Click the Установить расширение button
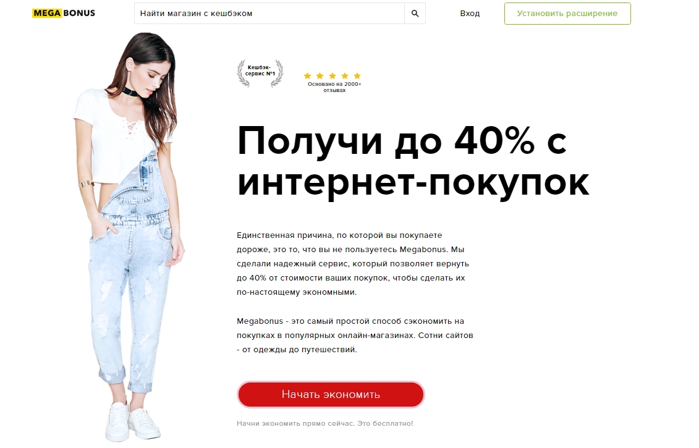Image resolution: width=699 pixels, height=448 pixels. coord(567,14)
